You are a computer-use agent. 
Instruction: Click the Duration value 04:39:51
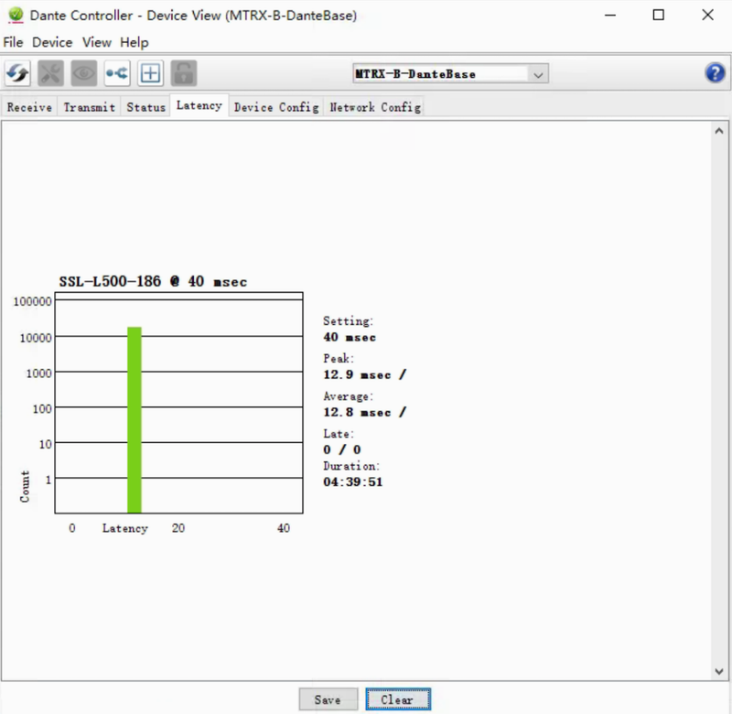(x=353, y=481)
